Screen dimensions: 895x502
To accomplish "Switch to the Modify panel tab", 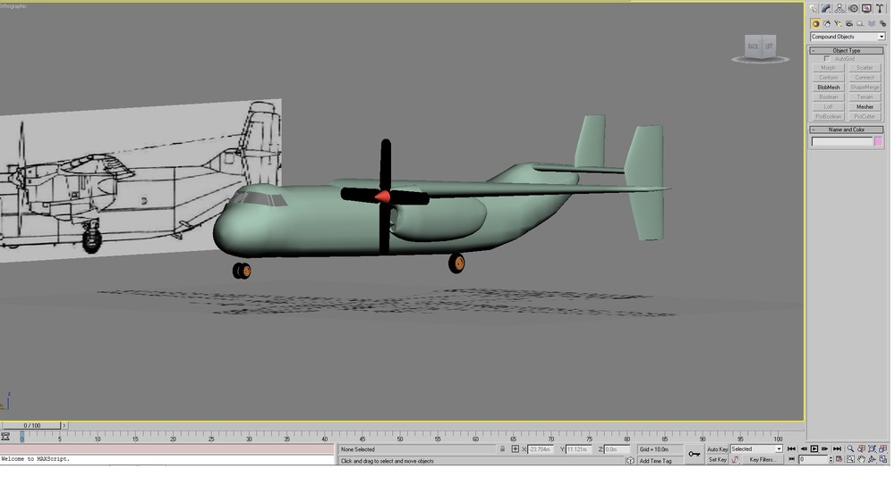I will tap(826, 9).
